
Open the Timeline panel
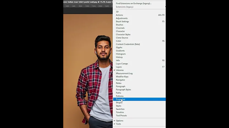point(139,112)
